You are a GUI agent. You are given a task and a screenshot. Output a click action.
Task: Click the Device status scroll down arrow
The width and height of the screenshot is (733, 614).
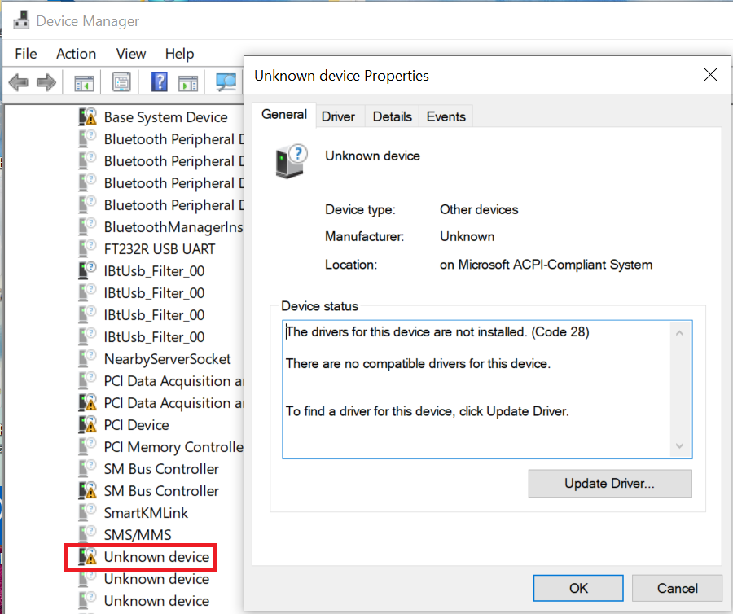(680, 445)
